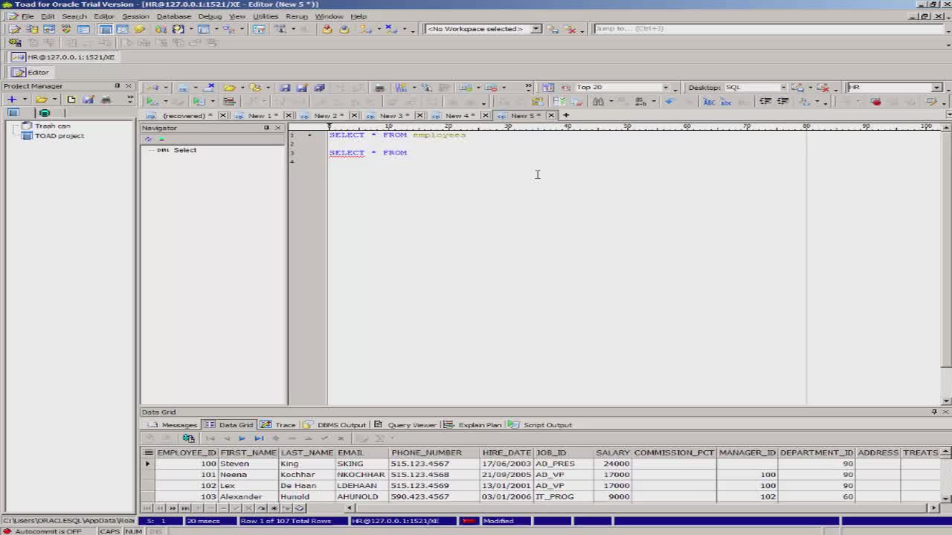Viewport: 952px width, 535px height.
Task: Open the Query Viewer tab
Action: pyautogui.click(x=405, y=425)
